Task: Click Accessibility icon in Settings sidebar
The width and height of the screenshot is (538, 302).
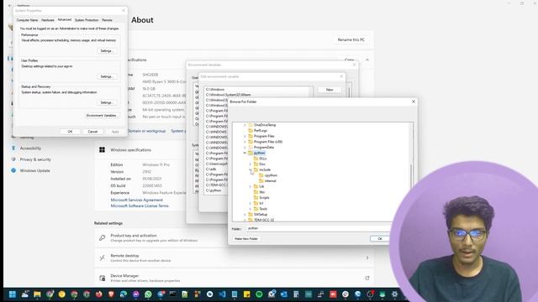Action: 13,148
